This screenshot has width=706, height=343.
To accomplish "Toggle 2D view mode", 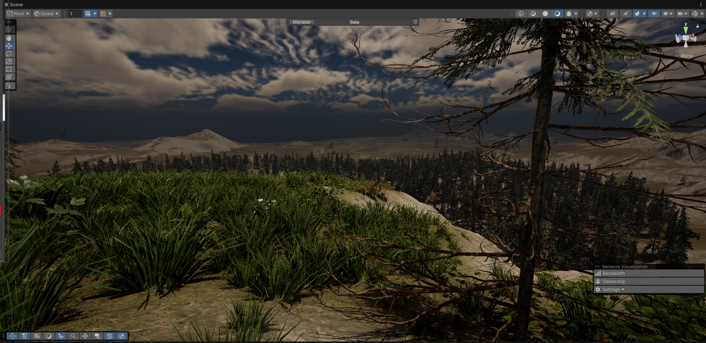I will (612, 14).
